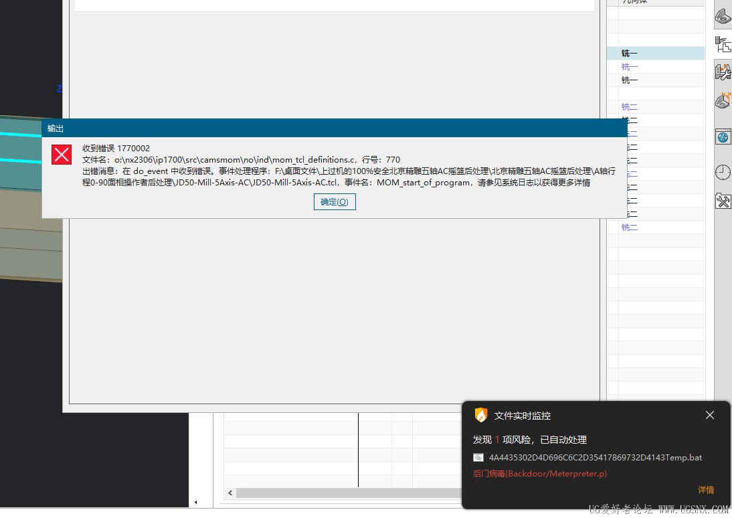Open the 详情 link in the virus notification
The image size is (732, 518).
click(x=705, y=489)
